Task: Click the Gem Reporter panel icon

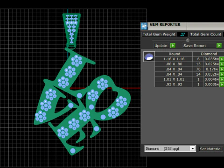Action: (x=144, y=26)
